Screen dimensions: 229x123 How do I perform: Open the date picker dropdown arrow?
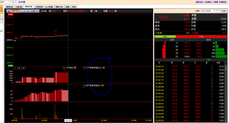click(x=215, y=11)
